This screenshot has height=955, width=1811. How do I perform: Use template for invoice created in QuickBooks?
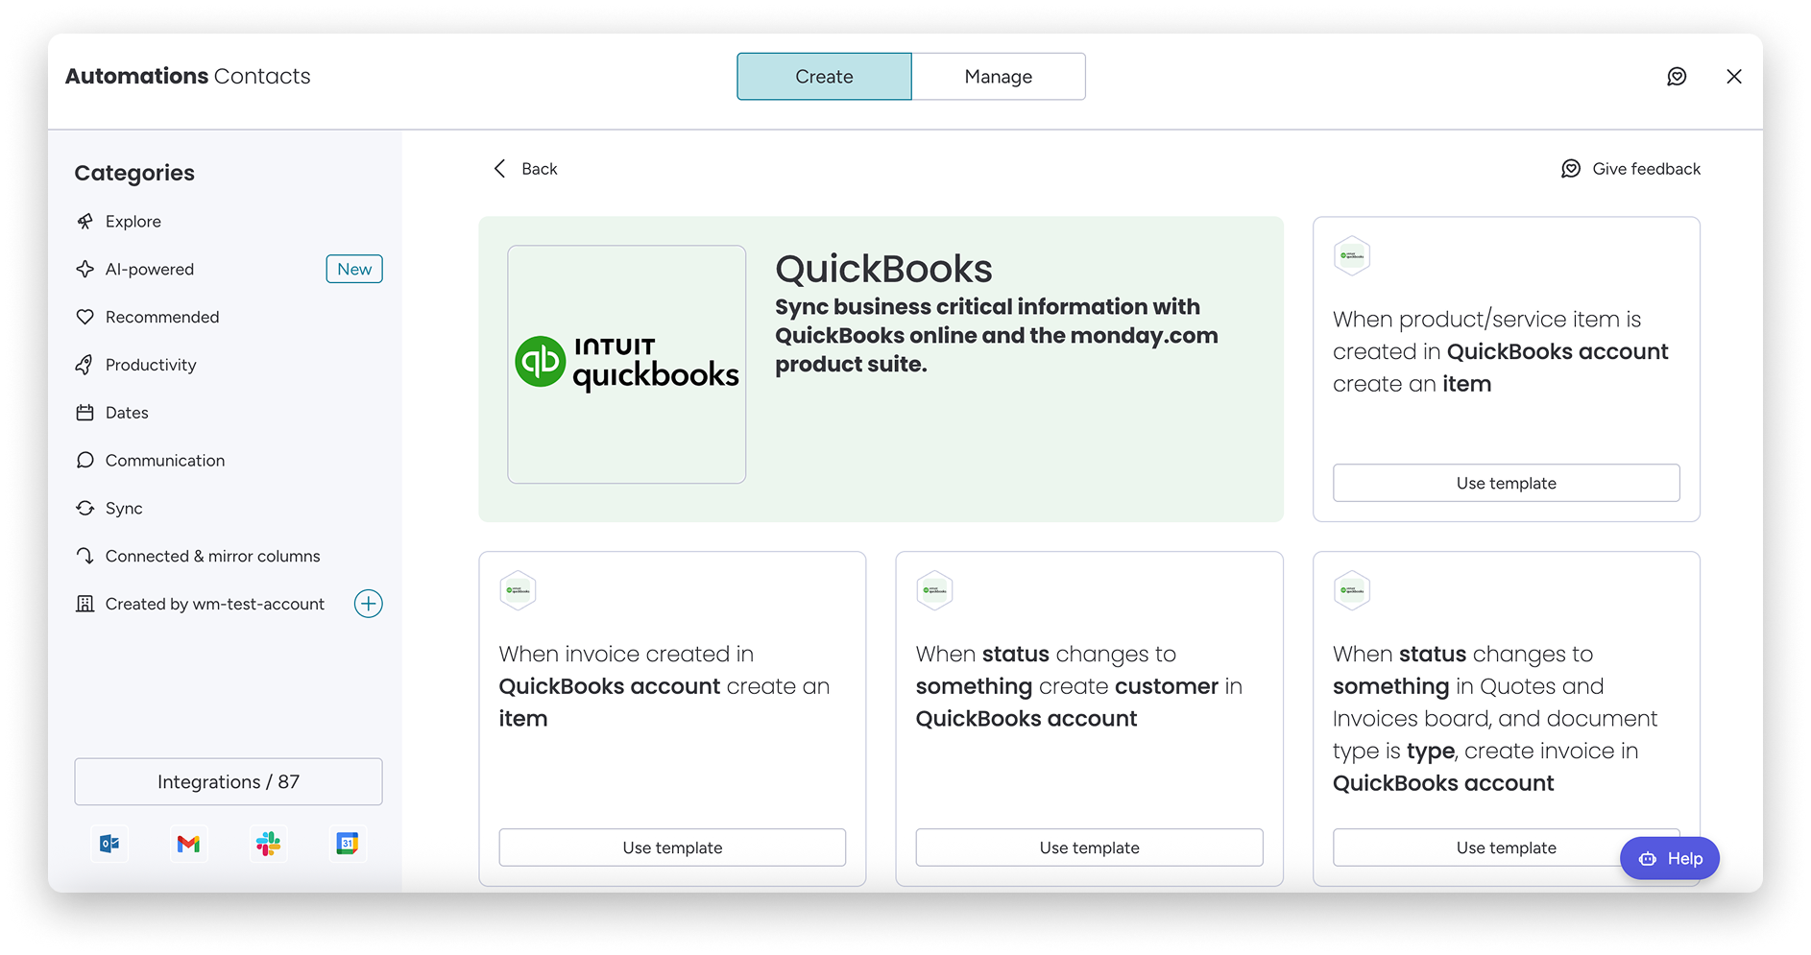point(672,848)
